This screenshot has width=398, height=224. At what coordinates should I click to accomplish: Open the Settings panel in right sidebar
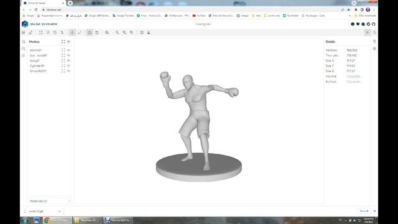tap(374, 49)
